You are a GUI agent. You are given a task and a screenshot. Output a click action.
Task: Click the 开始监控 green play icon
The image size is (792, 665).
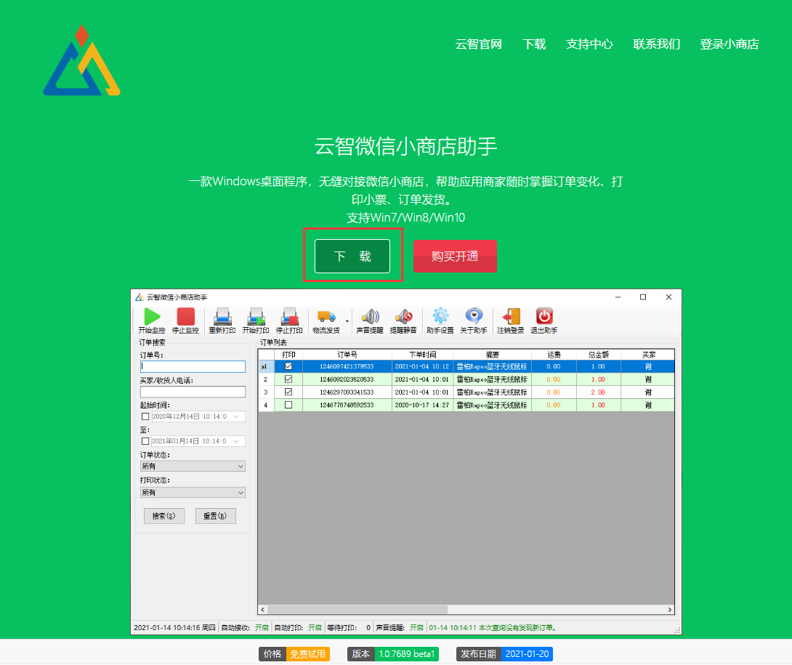pos(152,317)
